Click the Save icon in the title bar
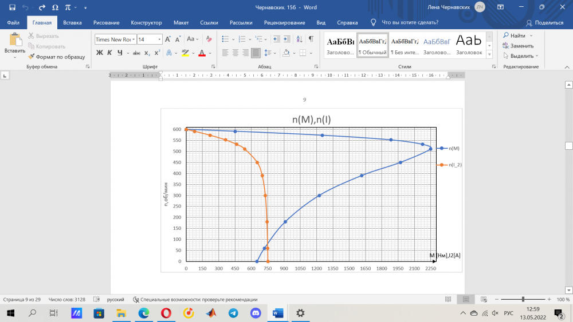This screenshot has width=573, height=322. click(x=12, y=7)
